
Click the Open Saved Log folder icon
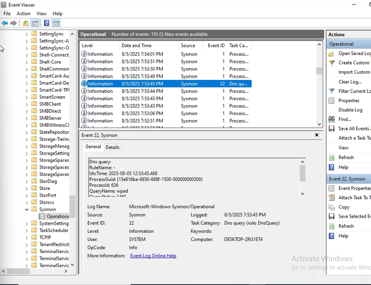point(331,53)
